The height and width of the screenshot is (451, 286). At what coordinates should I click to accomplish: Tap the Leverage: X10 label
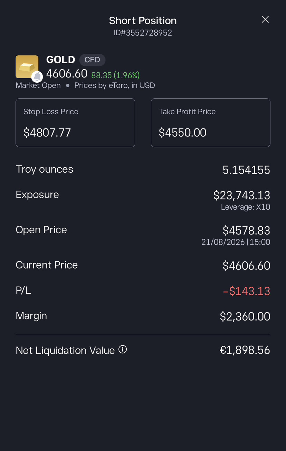(246, 207)
